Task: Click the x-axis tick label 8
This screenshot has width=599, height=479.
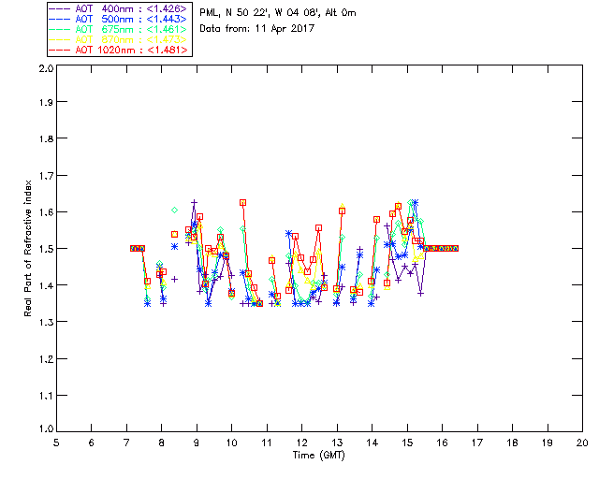Action: [162, 443]
